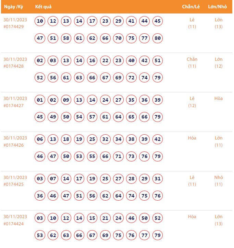Select number ball 21
This screenshot has height=248, width=234.
(x=105, y=218)
